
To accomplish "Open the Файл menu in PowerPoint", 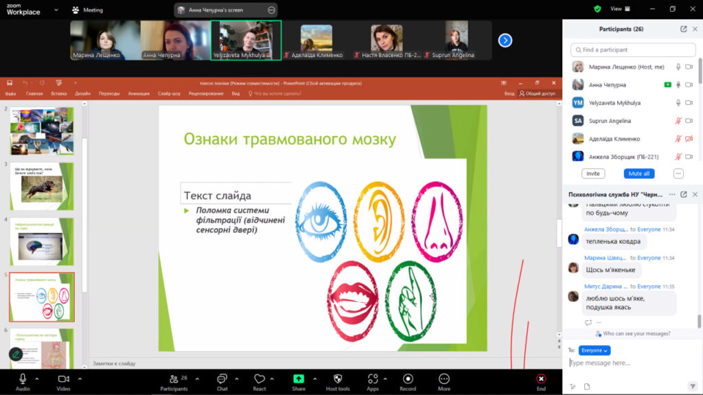I will pos(10,93).
